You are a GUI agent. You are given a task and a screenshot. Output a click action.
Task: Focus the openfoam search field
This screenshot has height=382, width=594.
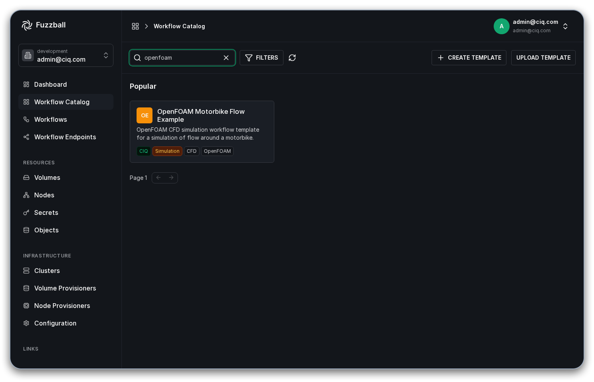click(182, 58)
